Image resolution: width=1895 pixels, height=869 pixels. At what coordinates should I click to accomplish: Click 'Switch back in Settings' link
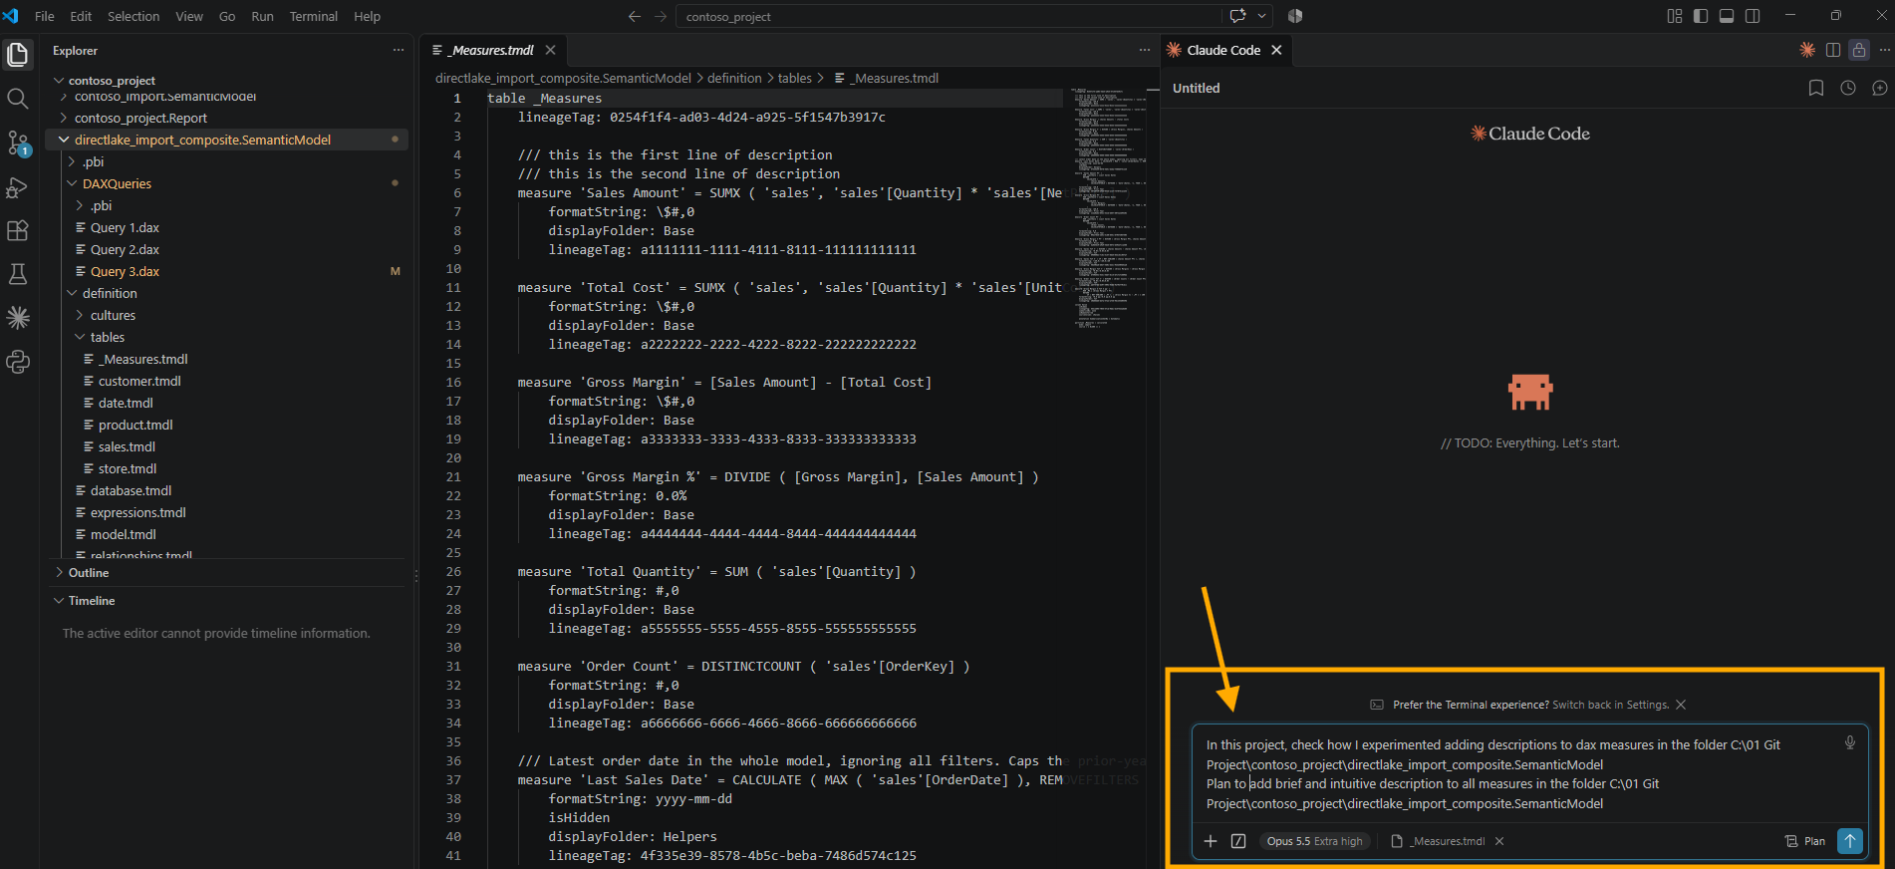(x=1610, y=705)
